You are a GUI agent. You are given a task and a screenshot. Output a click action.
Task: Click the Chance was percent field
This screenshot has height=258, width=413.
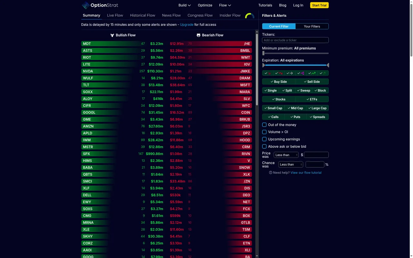coord(315,164)
